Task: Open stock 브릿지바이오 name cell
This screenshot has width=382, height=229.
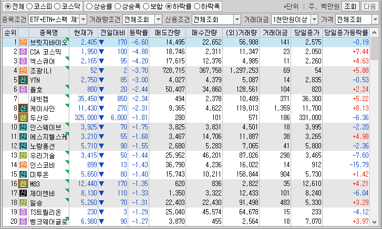Action: pos(49,42)
